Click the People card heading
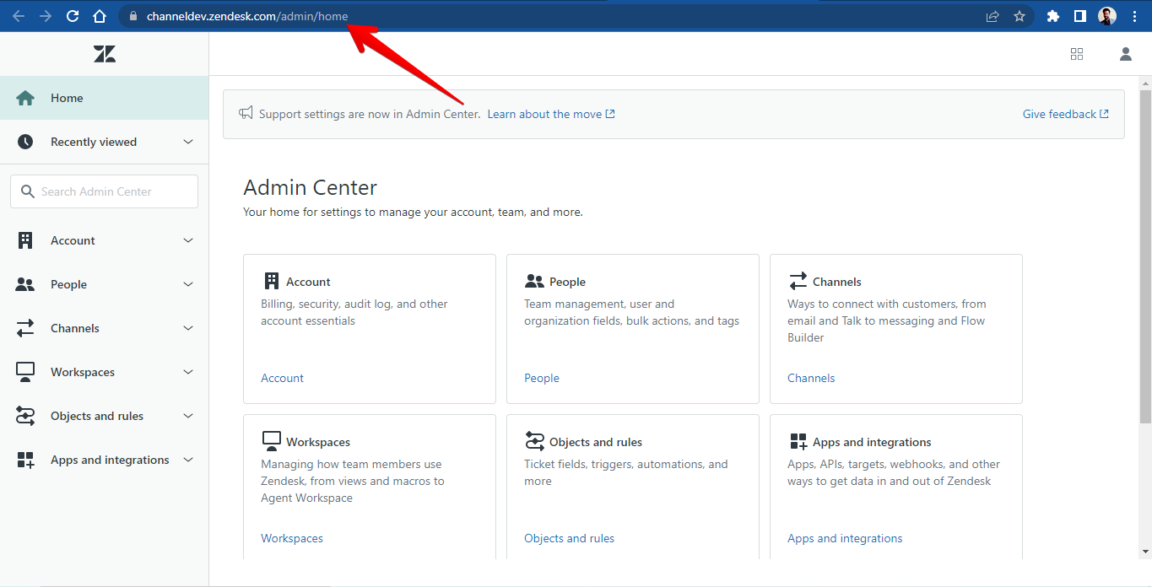 click(x=567, y=282)
